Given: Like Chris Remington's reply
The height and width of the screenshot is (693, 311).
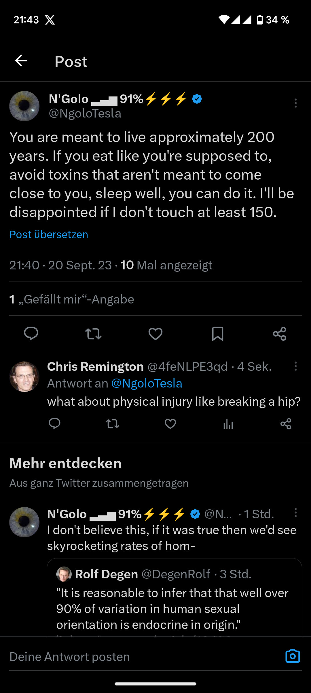Looking at the screenshot, I should point(170,424).
